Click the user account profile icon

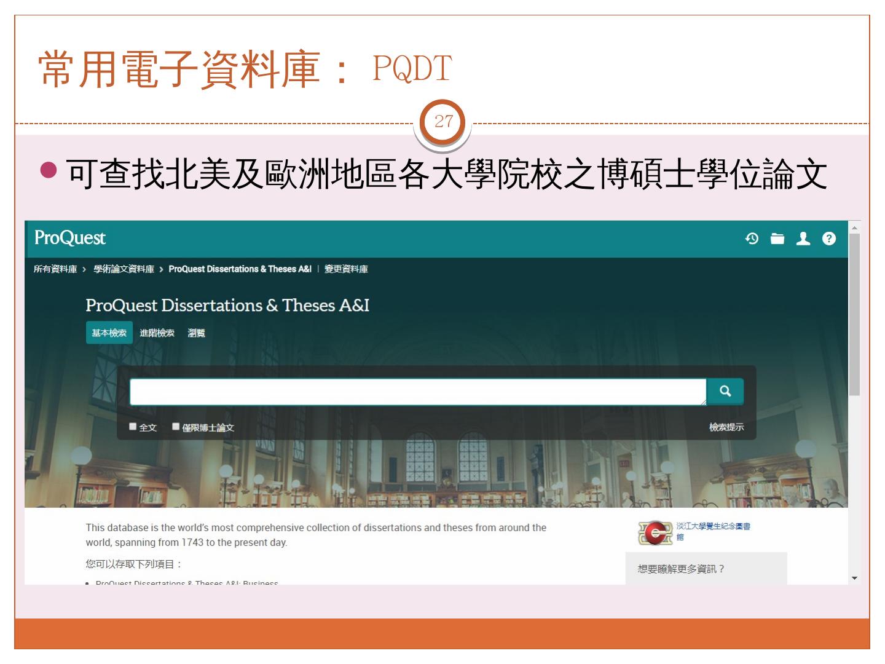803,239
